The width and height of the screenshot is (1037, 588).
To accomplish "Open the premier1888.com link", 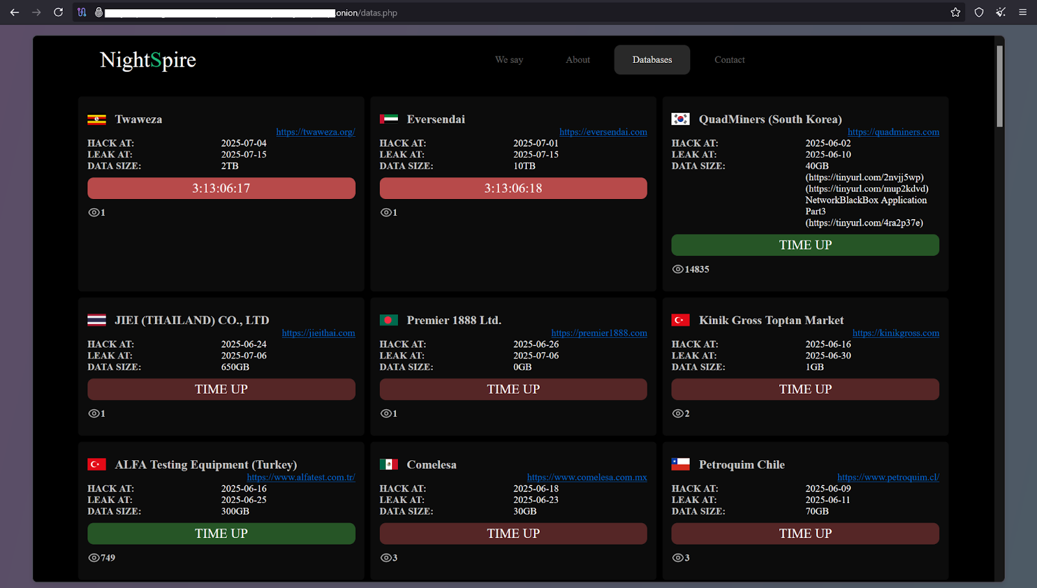I will point(599,333).
